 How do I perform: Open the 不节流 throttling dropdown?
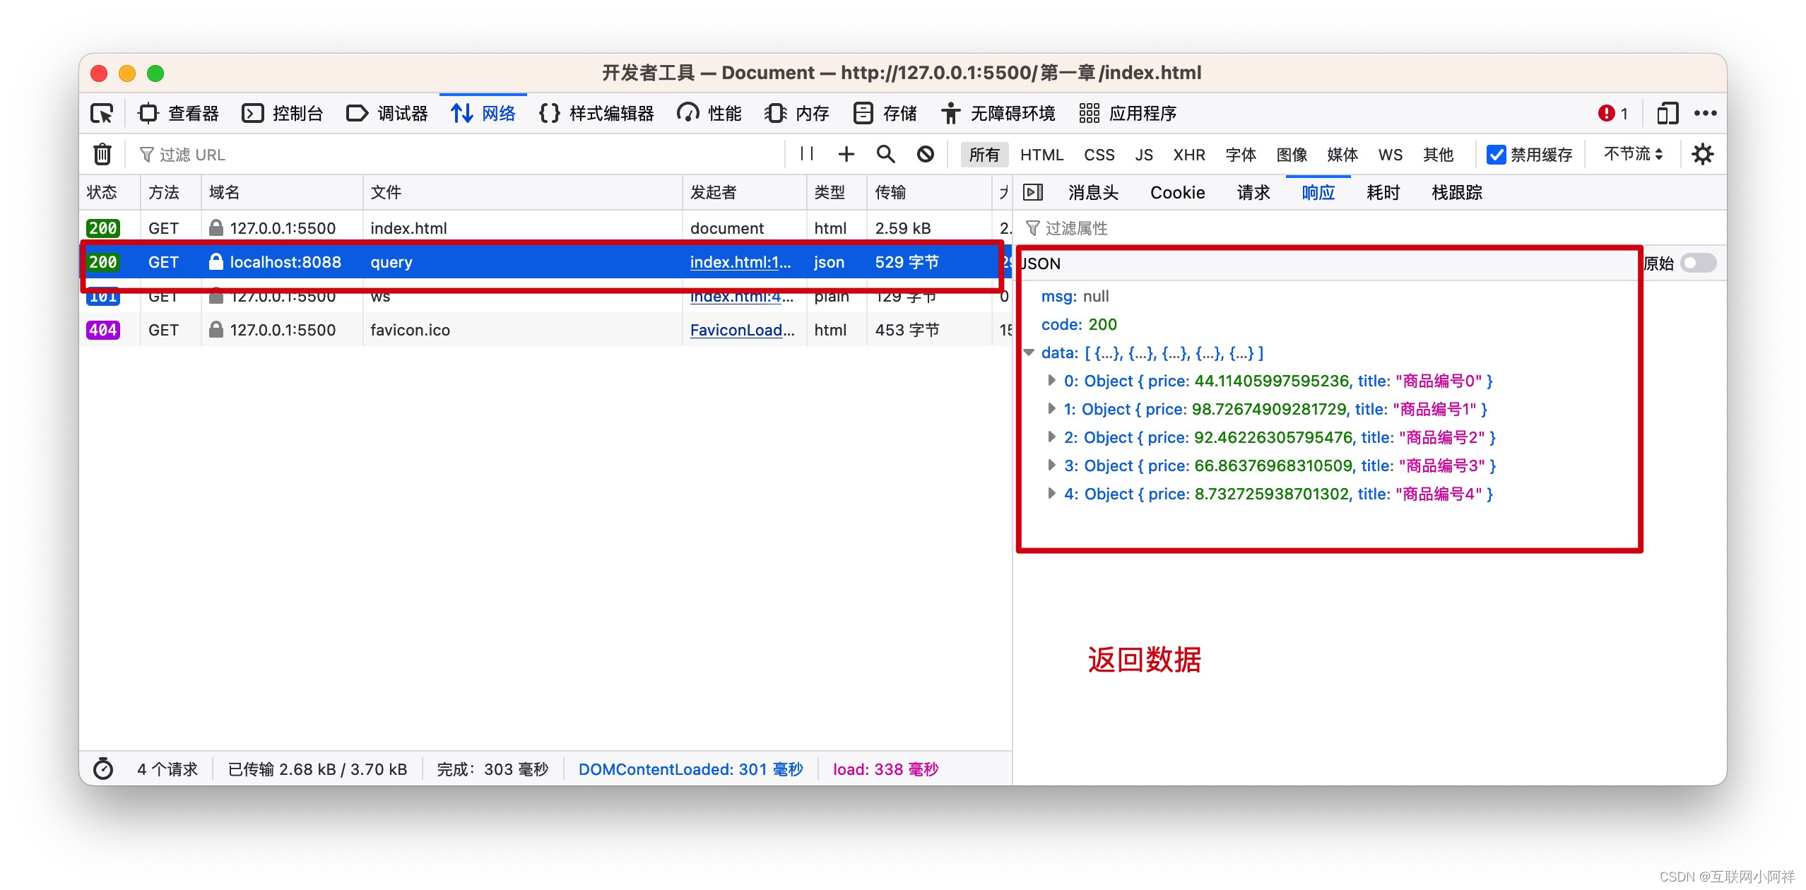pos(1632,154)
